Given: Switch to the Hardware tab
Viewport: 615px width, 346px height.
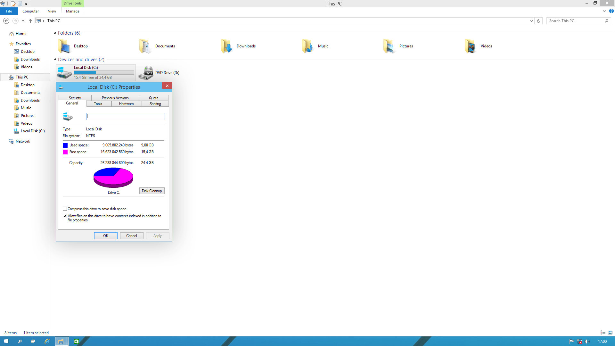Looking at the screenshot, I should (126, 104).
